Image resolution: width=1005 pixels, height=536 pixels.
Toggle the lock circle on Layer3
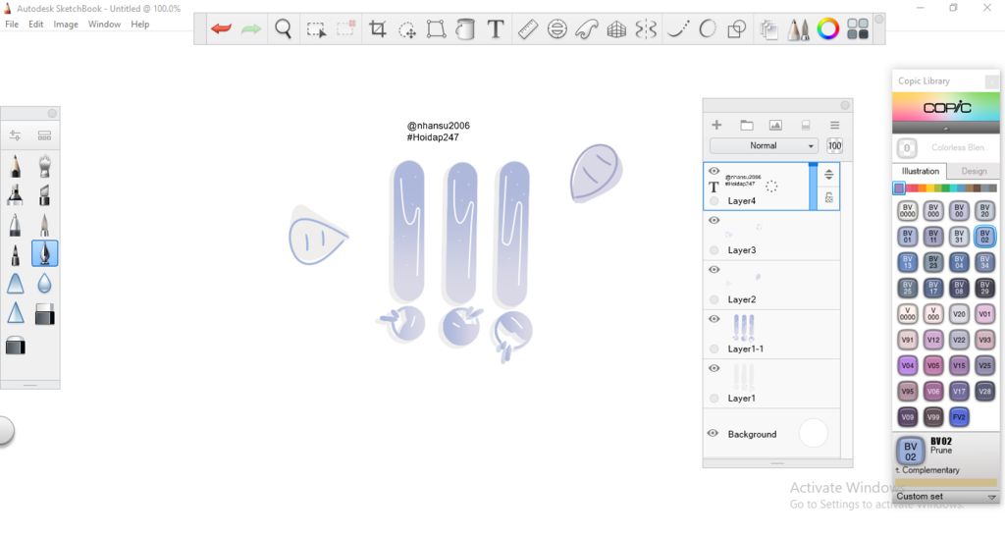point(714,250)
